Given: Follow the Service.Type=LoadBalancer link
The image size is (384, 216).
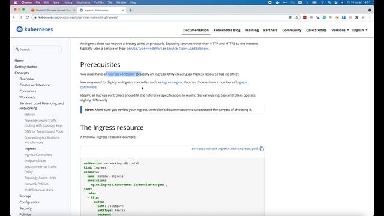Looking at the screenshot, I should click(x=188, y=49).
